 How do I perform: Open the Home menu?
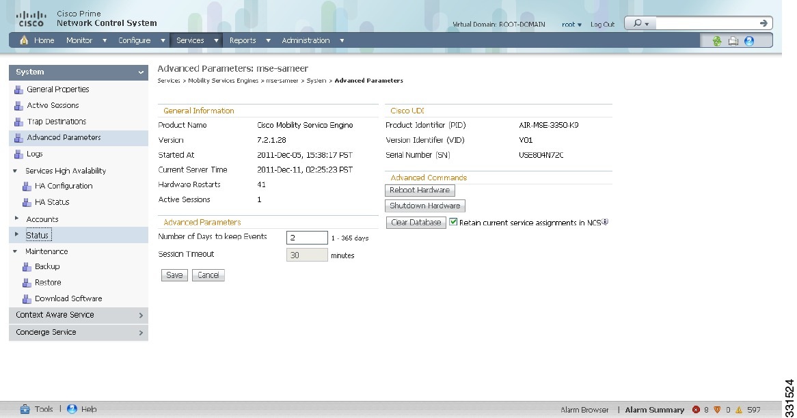coord(44,40)
